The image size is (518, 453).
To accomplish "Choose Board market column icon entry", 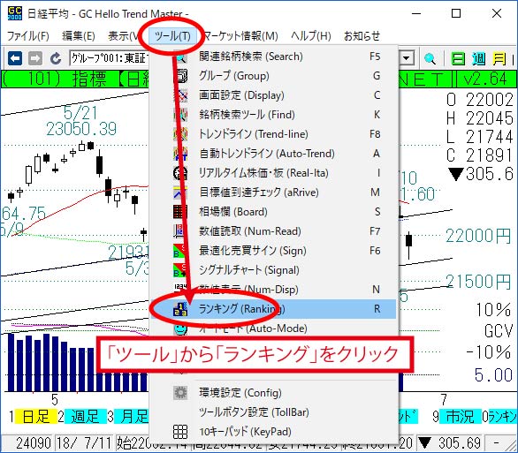I will [x=273, y=212].
